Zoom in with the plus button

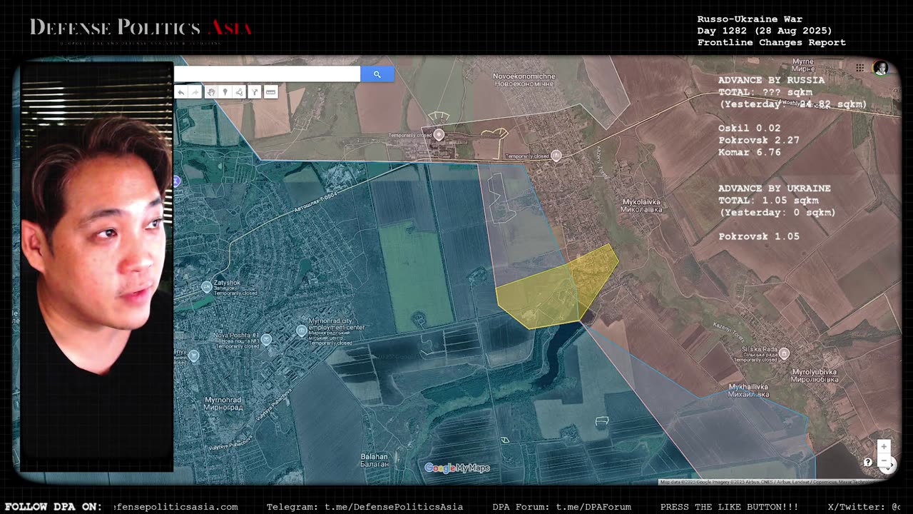click(884, 446)
